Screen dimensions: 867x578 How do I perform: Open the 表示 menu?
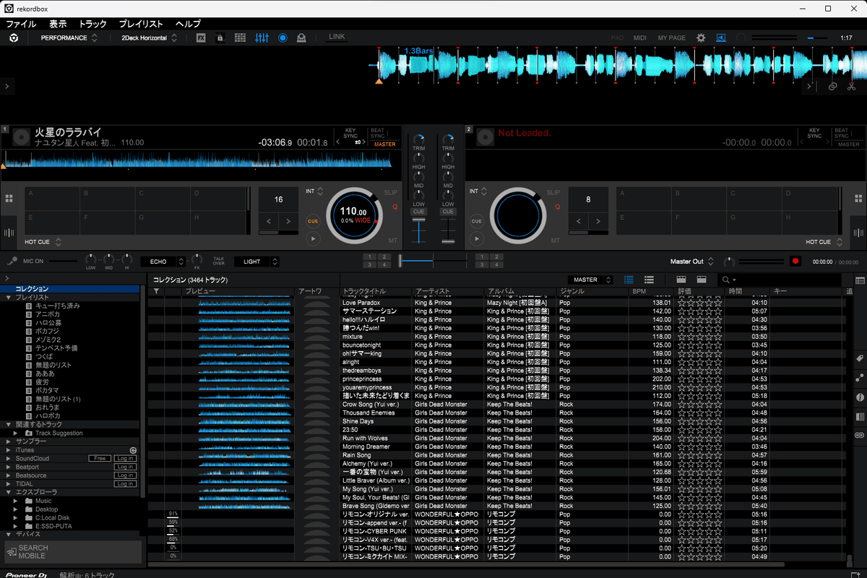pyautogui.click(x=58, y=24)
